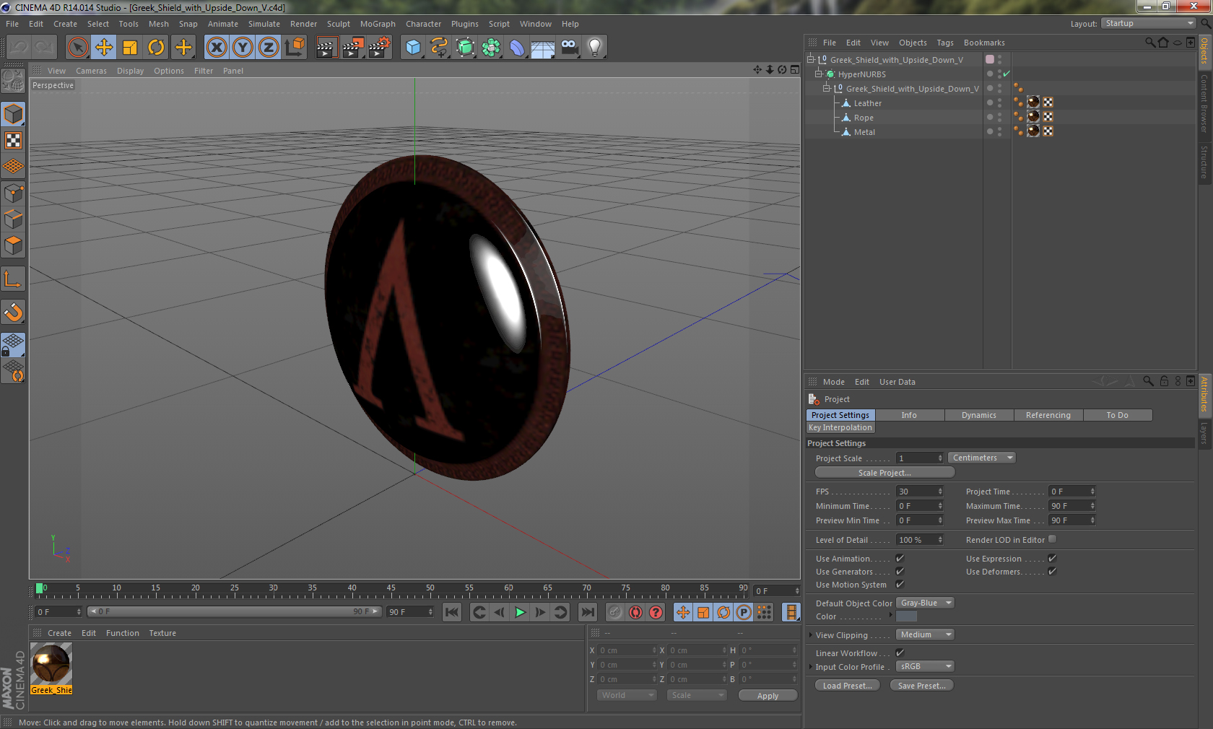The image size is (1213, 729).
Task: Toggle the Use Deformers checkbox
Action: (x=1052, y=572)
